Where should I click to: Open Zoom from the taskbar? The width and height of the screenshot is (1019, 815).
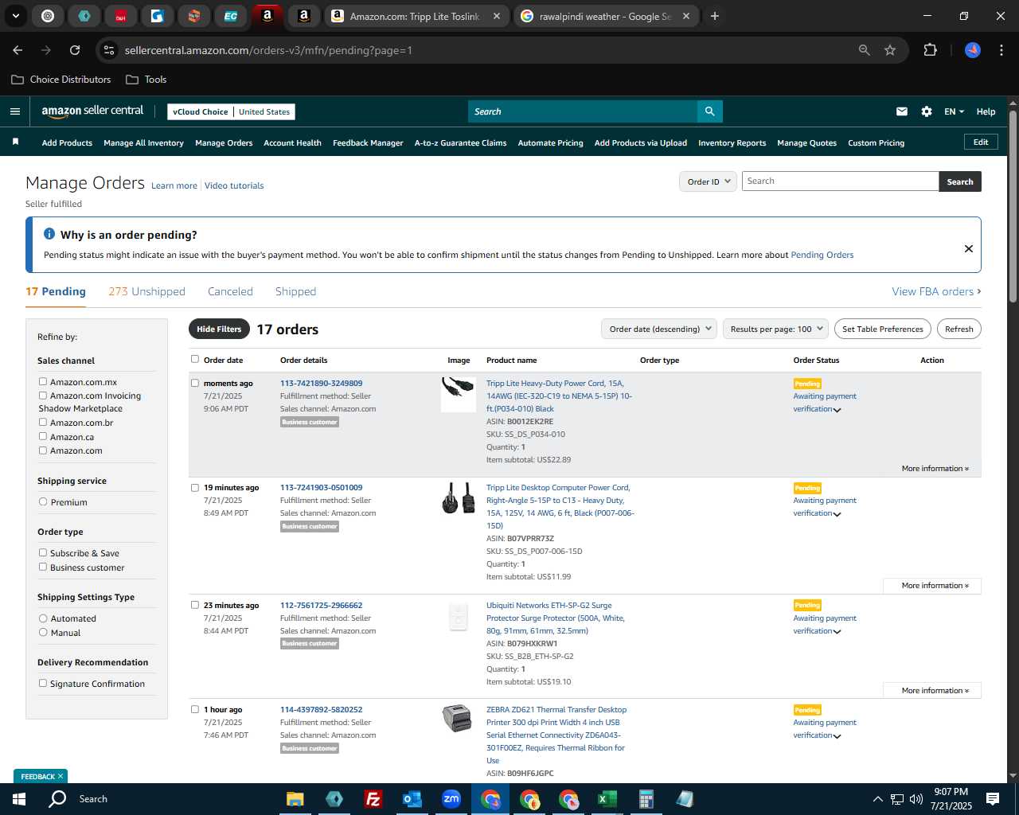(451, 799)
